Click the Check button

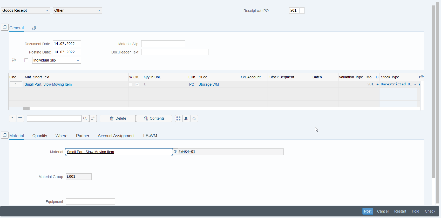coord(430,211)
